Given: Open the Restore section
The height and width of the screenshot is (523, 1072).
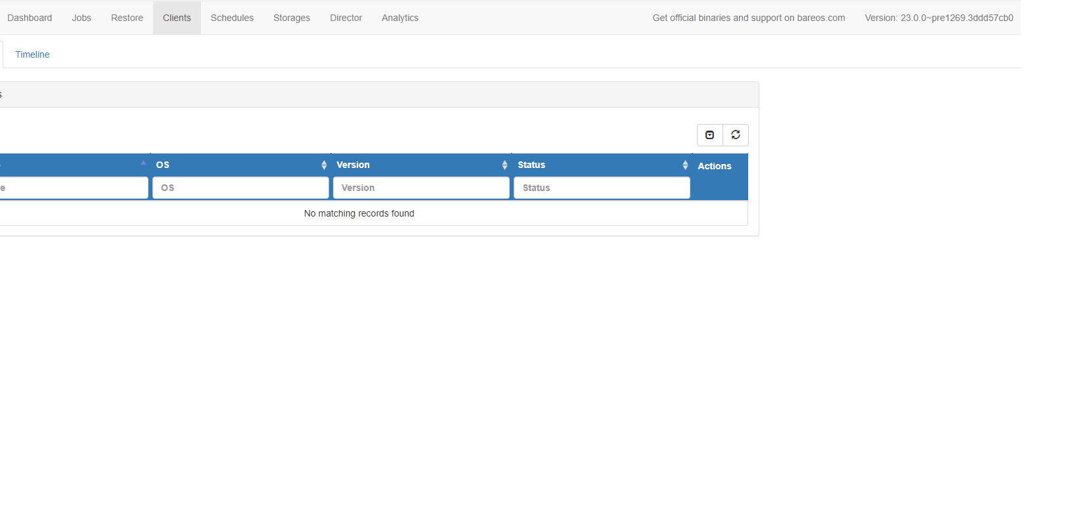Looking at the screenshot, I should point(127,18).
